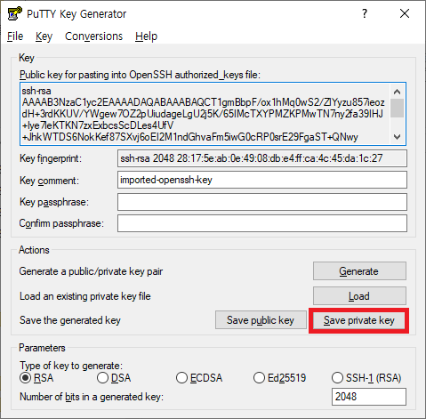Open the Help menu
This screenshot has width=426, height=419.
point(146,36)
